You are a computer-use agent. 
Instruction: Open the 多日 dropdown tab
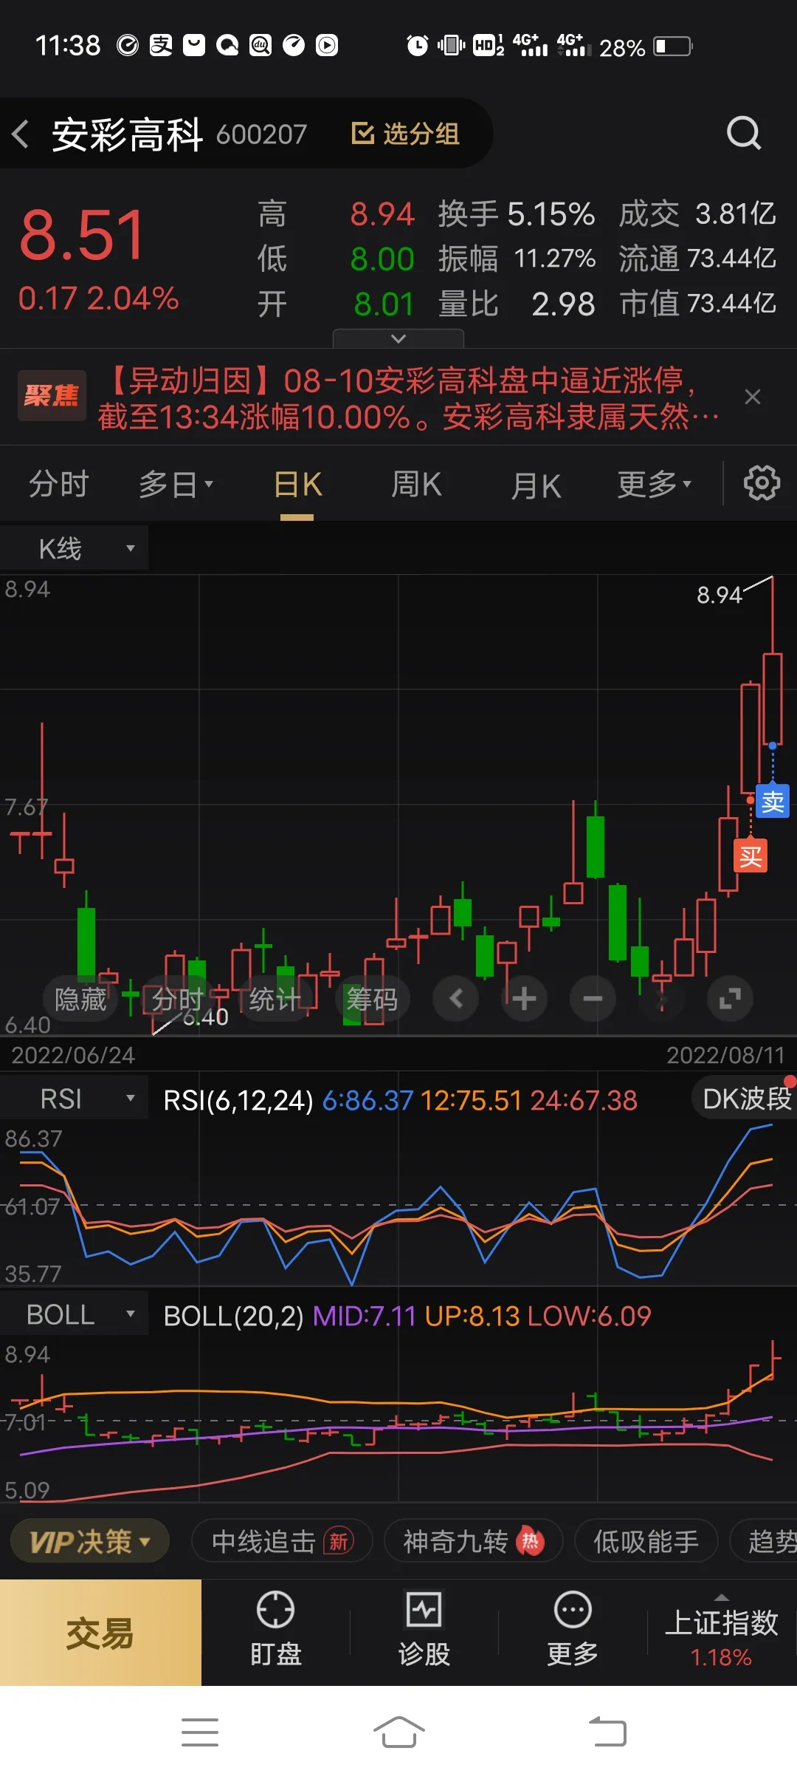tap(176, 485)
